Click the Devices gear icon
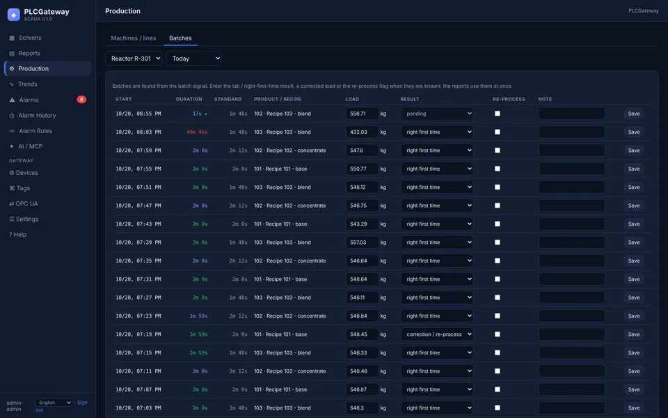 [12, 173]
